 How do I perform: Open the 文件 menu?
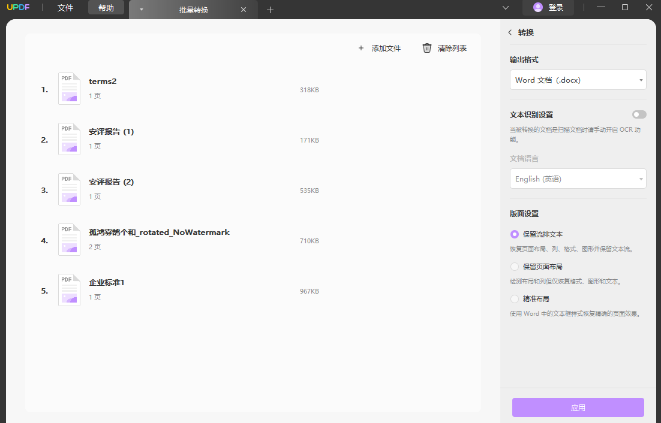point(65,8)
